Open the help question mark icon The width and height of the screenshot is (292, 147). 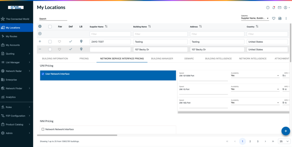pyautogui.click(x=268, y=8)
